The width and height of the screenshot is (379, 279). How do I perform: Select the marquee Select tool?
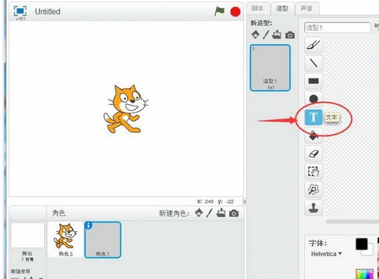[x=313, y=171]
